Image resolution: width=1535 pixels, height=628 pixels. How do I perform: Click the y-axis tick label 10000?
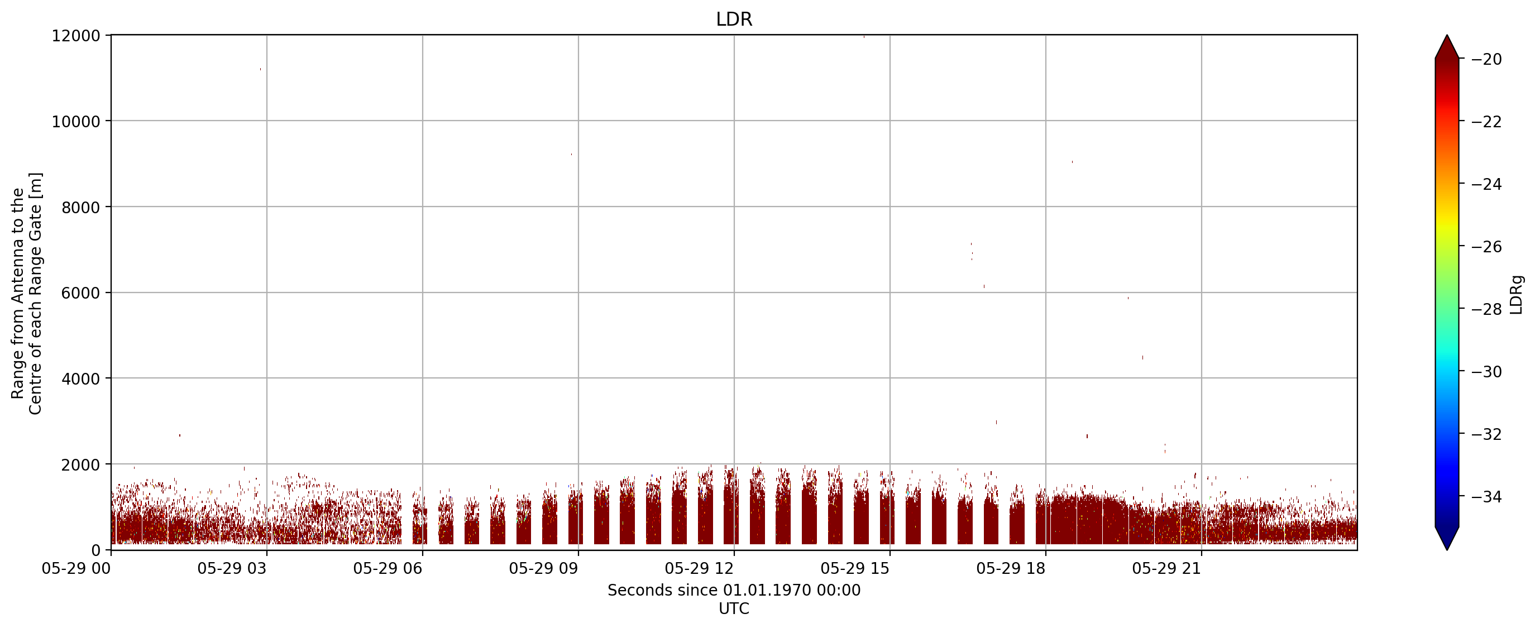76,122
